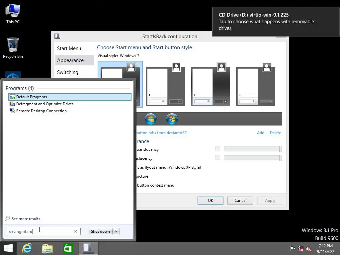The image size is (340, 255).
Task: Open the Windows Store taskbar icon
Action: [x=68, y=248]
